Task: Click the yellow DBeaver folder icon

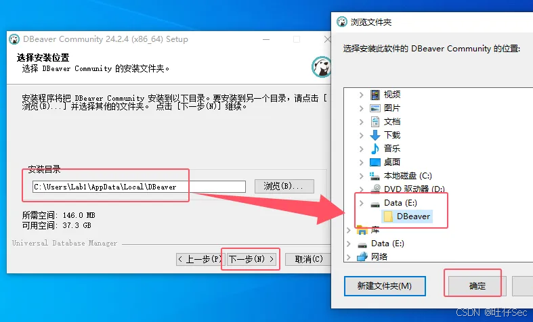Action: coord(388,216)
